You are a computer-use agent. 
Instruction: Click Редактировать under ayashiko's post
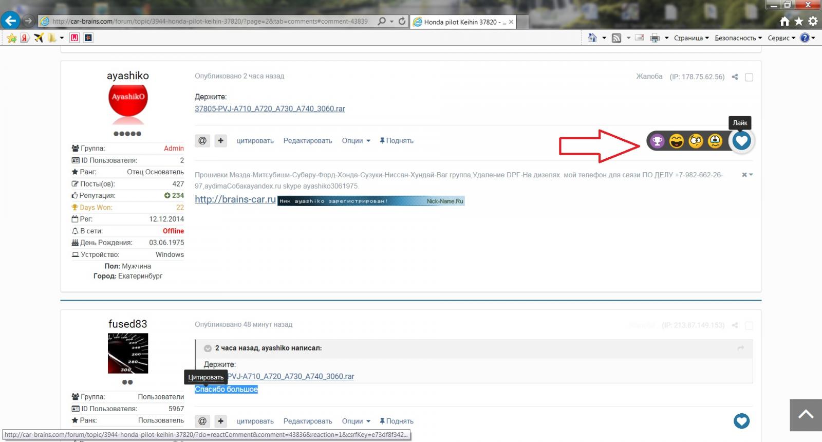[308, 141]
